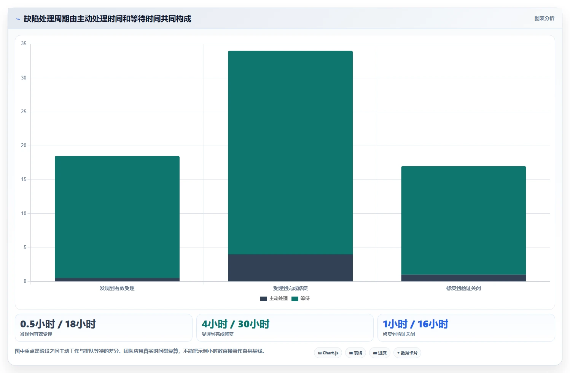Click the dark active bar for 受理到完成修复

point(290,268)
